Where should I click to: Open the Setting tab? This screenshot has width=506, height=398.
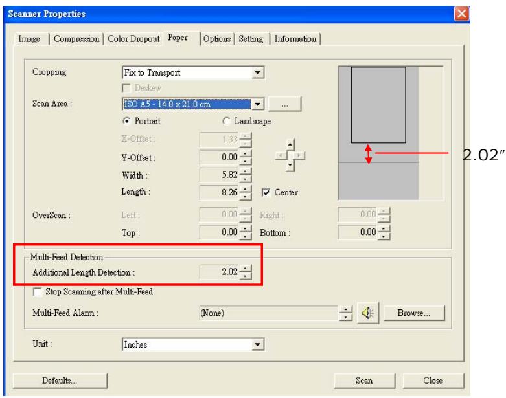251,39
